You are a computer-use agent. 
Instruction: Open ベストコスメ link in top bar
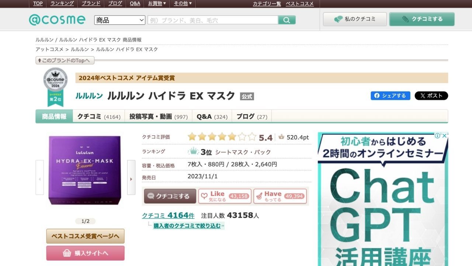(300, 4)
